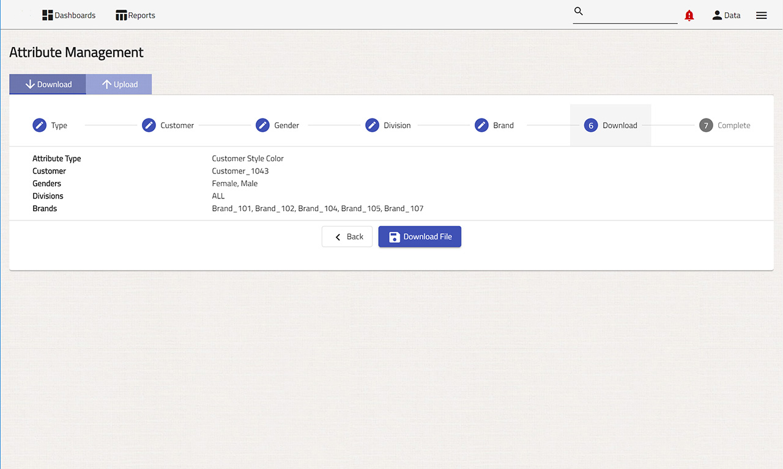Click the Customer step edit icon
This screenshot has height=469, width=783.
(149, 125)
